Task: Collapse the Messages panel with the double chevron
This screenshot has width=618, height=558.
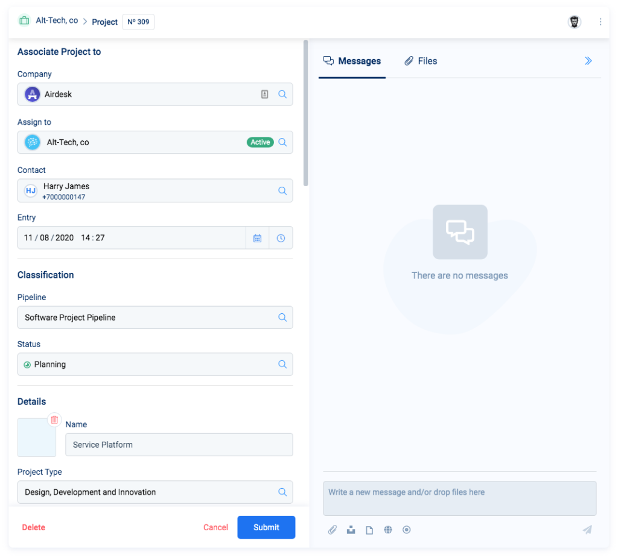Action: [x=588, y=60]
